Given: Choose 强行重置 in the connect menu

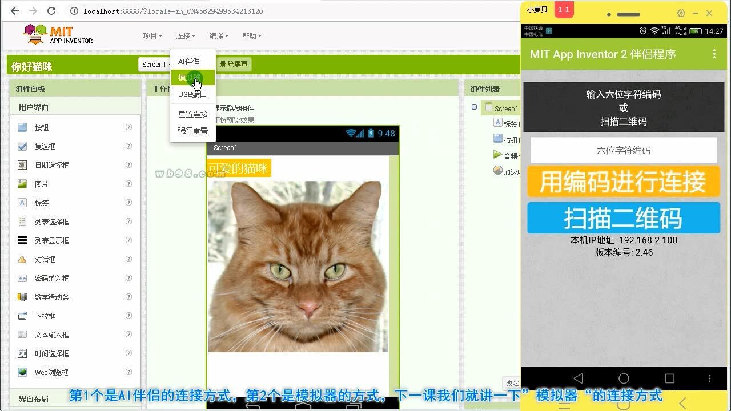Looking at the screenshot, I should pos(192,131).
